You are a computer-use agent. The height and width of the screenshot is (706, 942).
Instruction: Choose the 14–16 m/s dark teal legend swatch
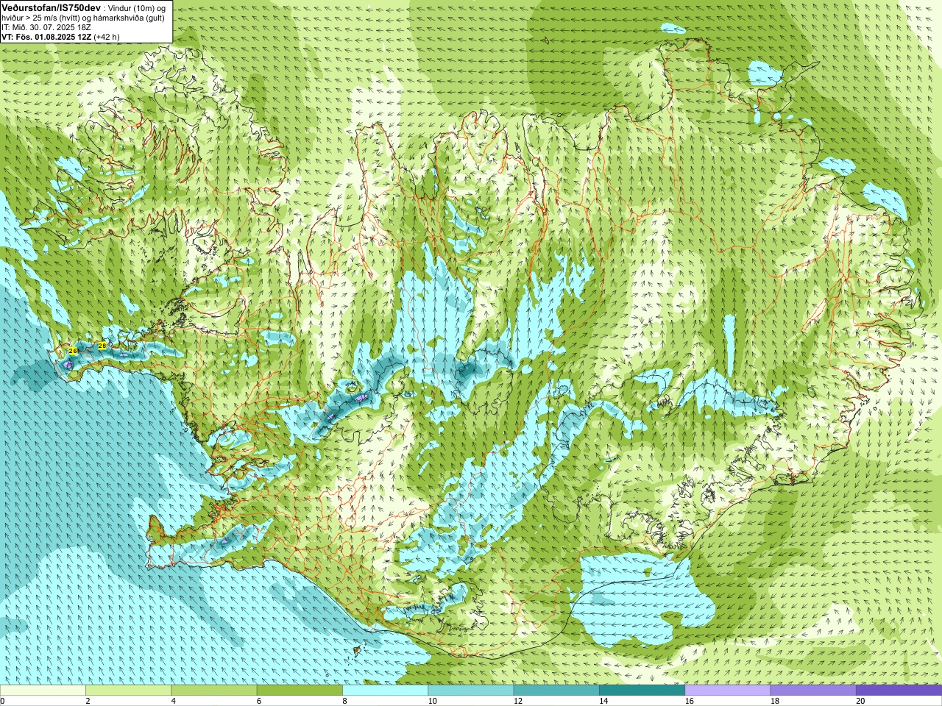pos(642,691)
